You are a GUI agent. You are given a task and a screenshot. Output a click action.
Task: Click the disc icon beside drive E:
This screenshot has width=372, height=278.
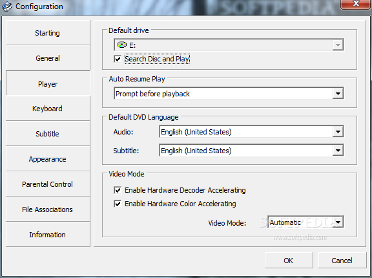pos(121,45)
